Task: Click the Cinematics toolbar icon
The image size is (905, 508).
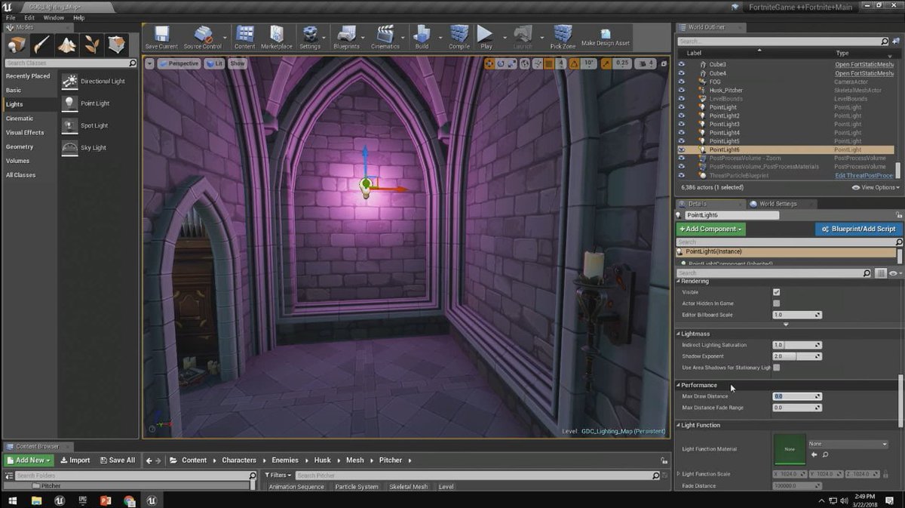Action: pyautogui.click(x=385, y=36)
